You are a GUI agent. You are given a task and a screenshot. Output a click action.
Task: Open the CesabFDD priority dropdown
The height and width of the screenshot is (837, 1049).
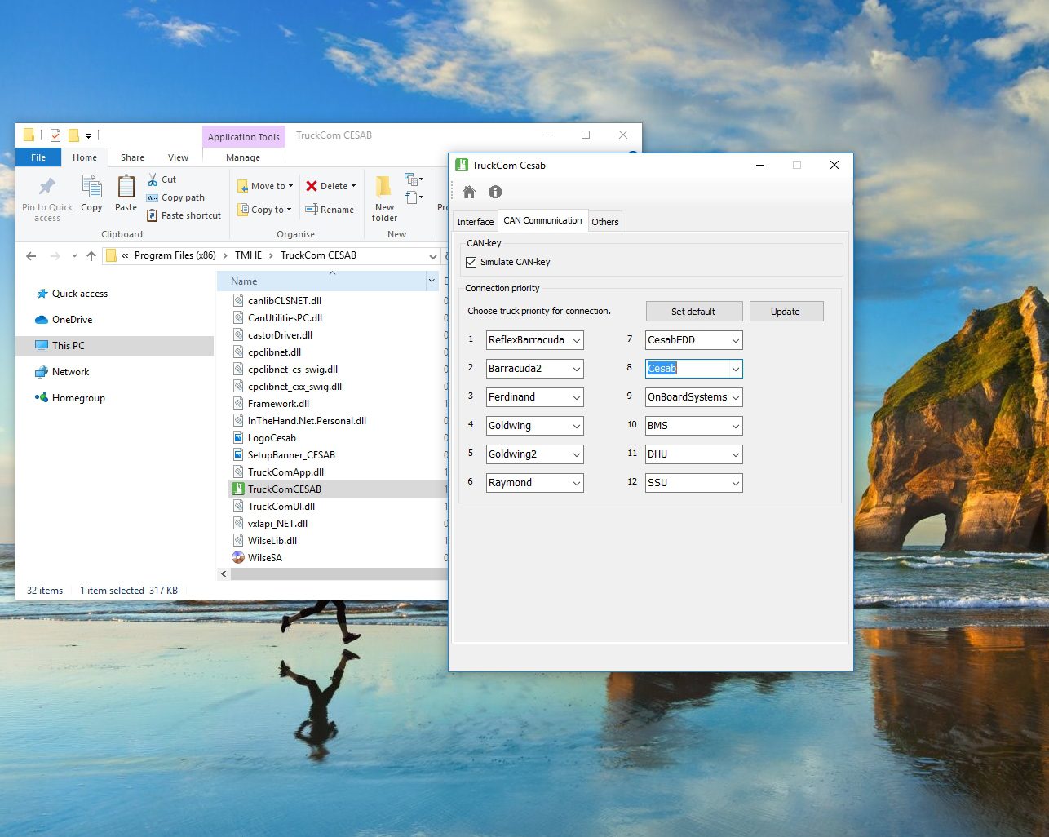735,341
